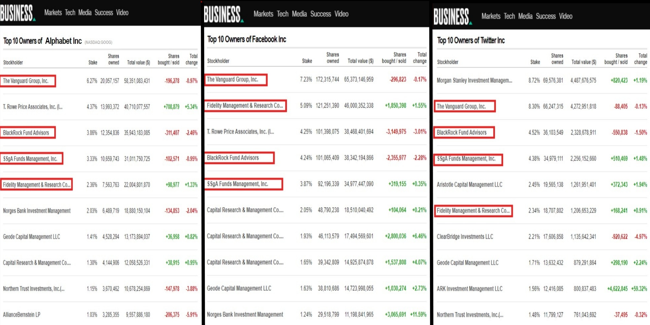Click Capital Research & Management in Alphabet owners

[37, 263]
